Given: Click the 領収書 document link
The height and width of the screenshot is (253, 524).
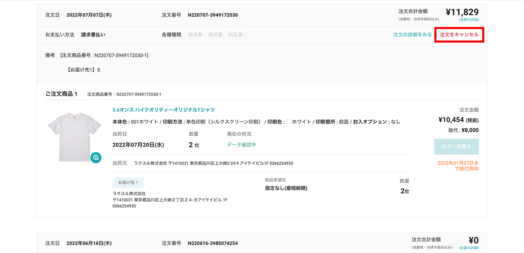Looking at the screenshot, I should 215,35.
